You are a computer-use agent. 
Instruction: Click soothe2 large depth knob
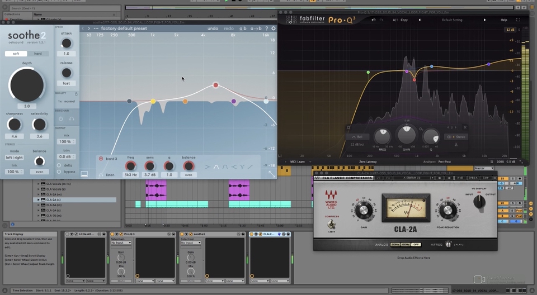27,85
